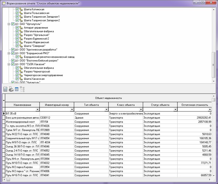The height and width of the screenshot is (184, 218).
Task: Toggle the ООО "Арктические разработки" checkbox
Action: coord(13,50)
